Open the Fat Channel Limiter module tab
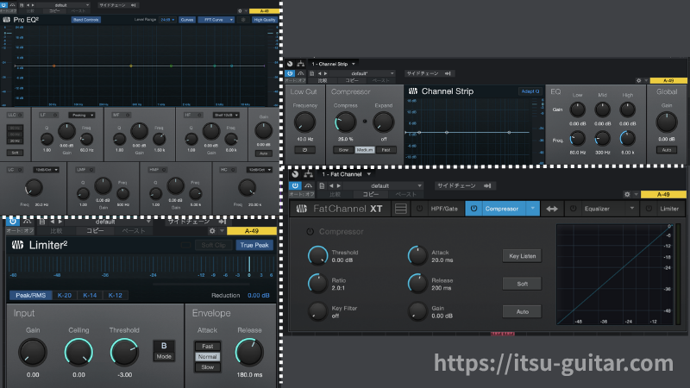Screen dimensions: 690x388 click(x=669, y=209)
